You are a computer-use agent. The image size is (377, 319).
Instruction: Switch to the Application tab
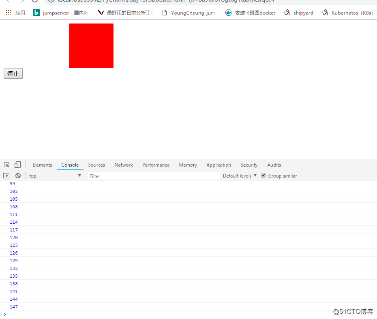click(x=218, y=165)
